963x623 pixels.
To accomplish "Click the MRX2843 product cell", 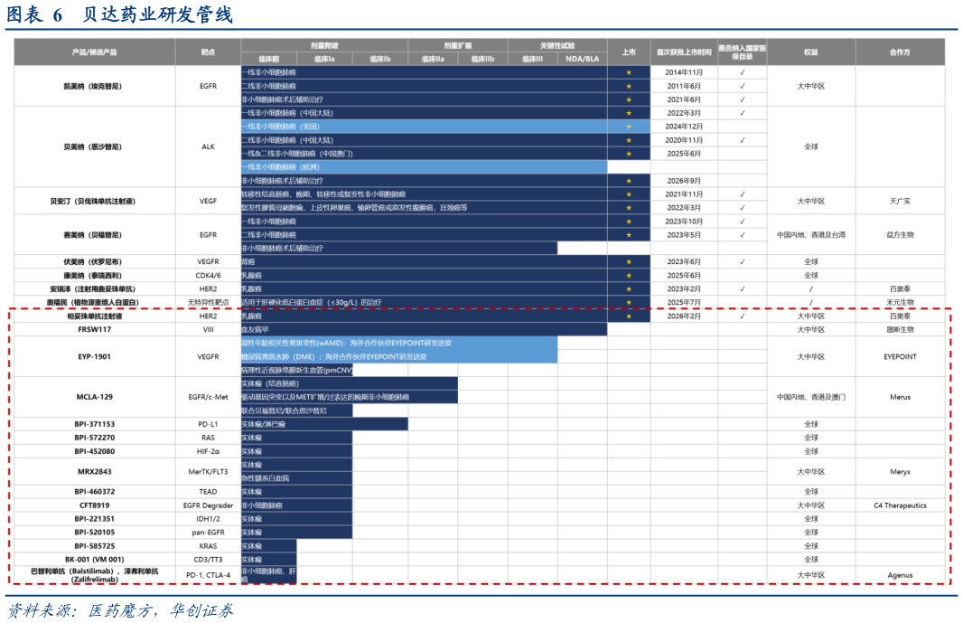I will pos(95,472).
